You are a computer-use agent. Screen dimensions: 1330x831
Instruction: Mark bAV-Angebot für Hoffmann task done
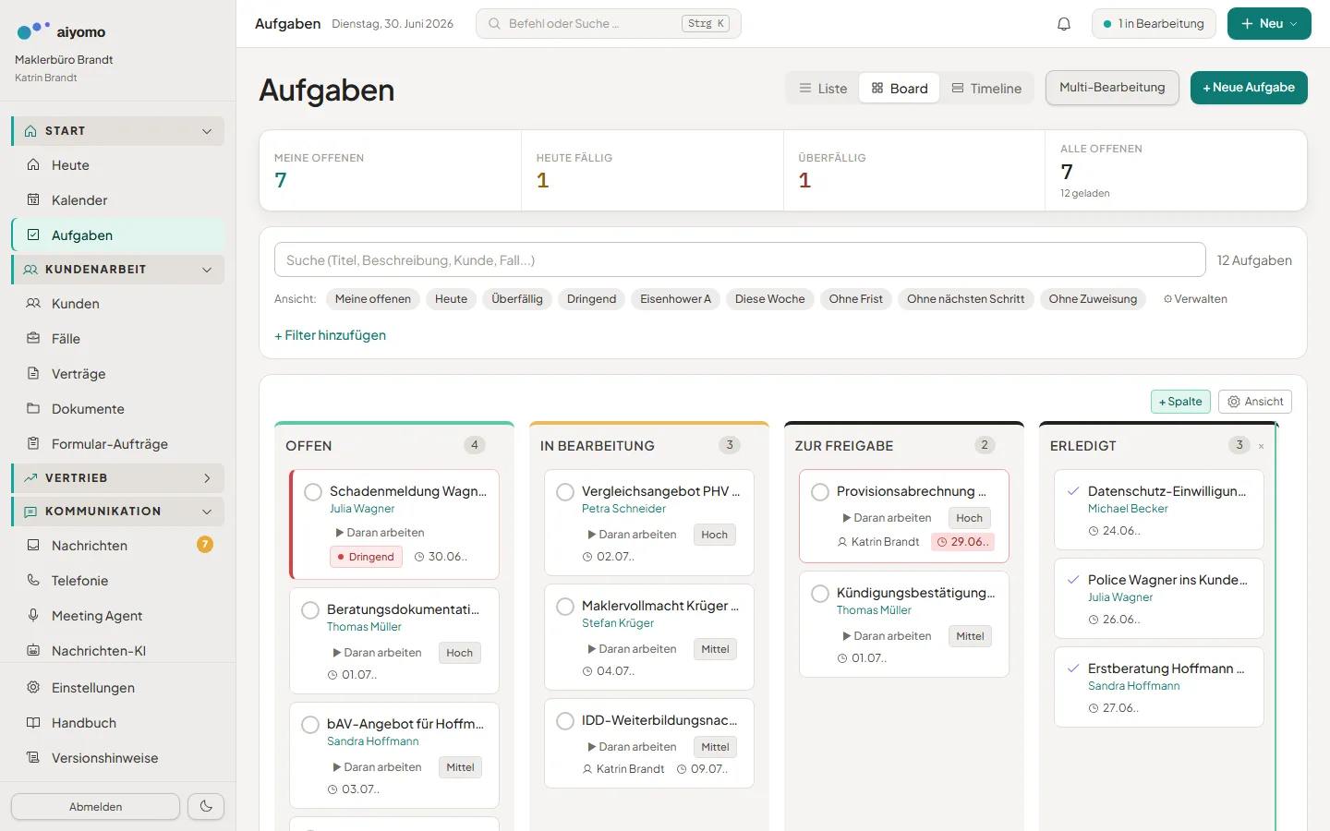[310, 725]
